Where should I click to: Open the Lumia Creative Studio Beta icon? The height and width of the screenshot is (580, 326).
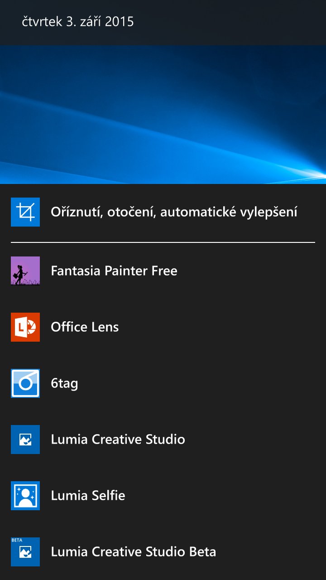pos(25,552)
